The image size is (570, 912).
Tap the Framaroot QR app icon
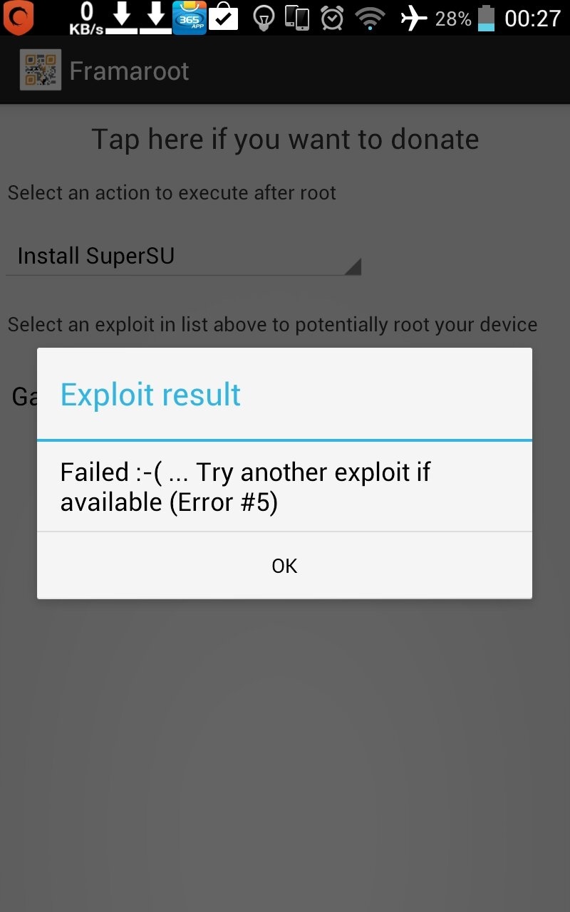pyautogui.click(x=40, y=70)
